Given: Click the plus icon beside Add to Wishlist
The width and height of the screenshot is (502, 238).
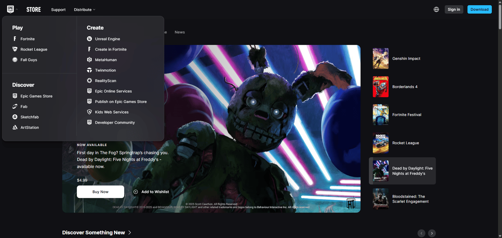Looking at the screenshot, I should coord(136,192).
